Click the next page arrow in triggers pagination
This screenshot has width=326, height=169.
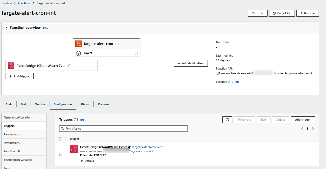pos(313,128)
